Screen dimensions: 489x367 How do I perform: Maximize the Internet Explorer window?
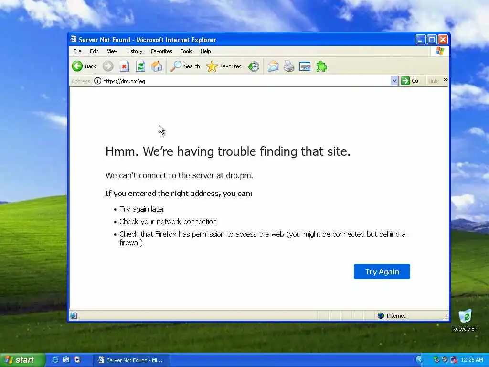tap(432, 40)
